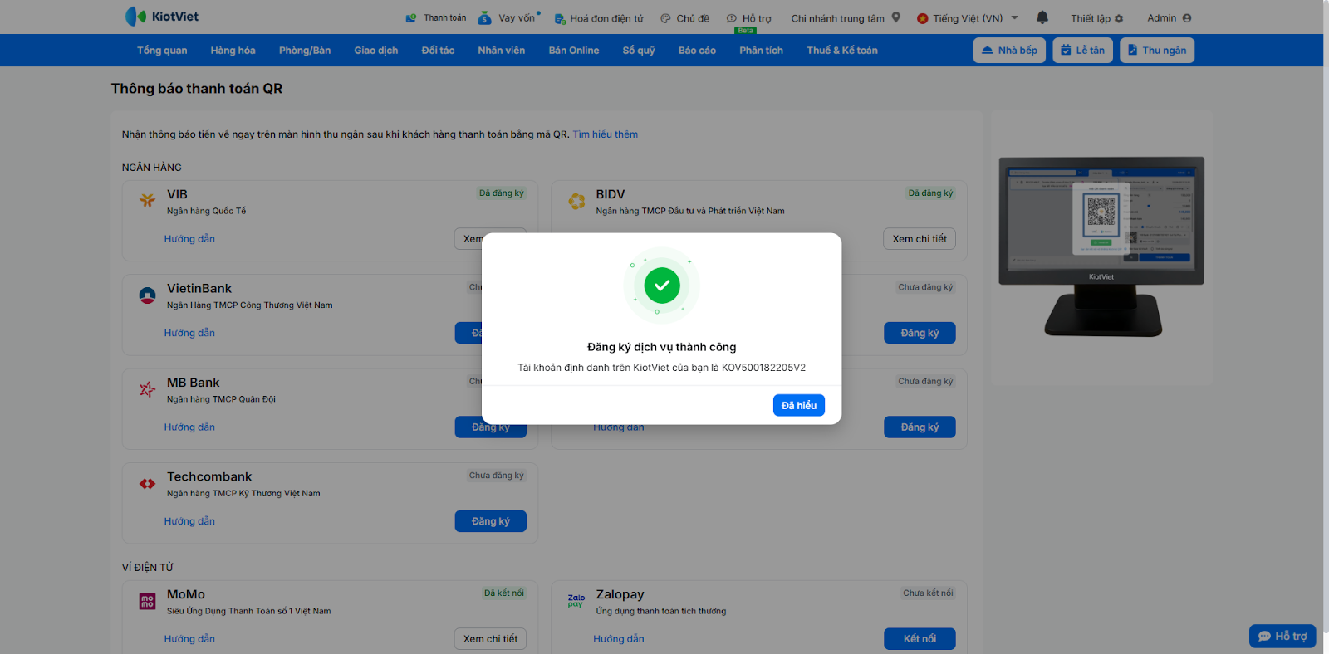Click the Vietnam flag language icon
This screenshot has width=1329, height=654.
pos(922,18)
